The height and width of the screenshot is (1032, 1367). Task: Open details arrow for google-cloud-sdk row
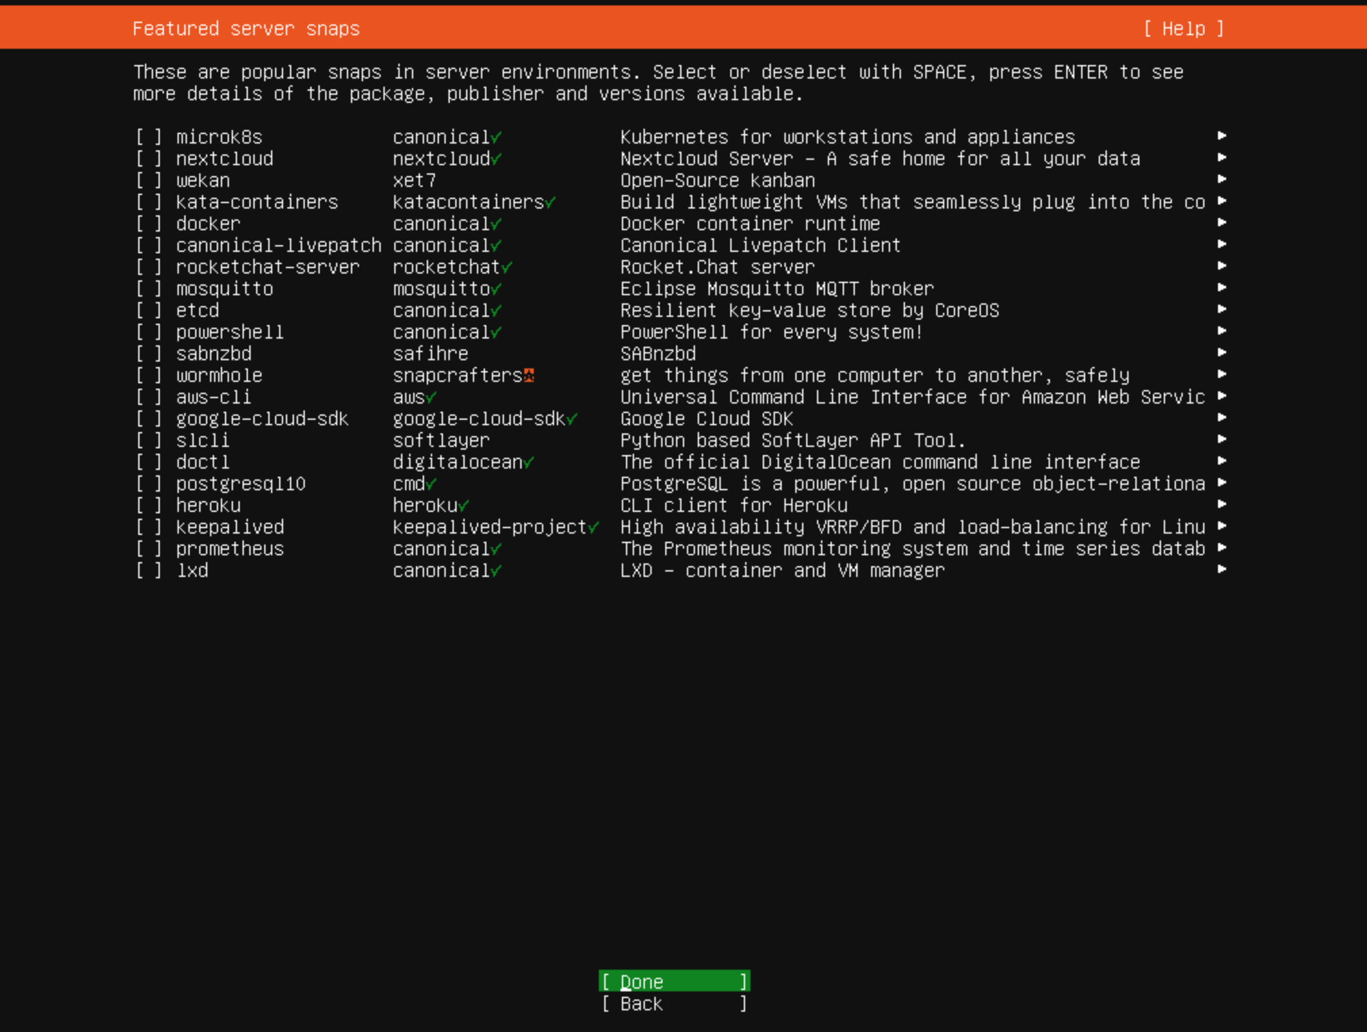[1221, 418]
